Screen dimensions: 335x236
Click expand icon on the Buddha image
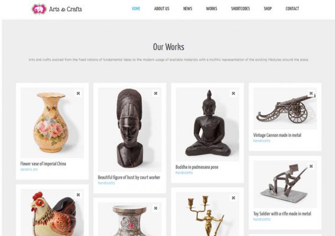[x=233, y=93]
